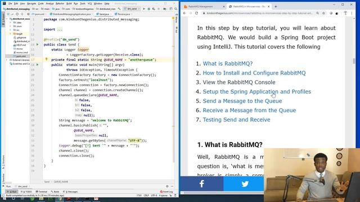Expand the folded import statement
Screen dimensions: 360x202
point(60,29)
